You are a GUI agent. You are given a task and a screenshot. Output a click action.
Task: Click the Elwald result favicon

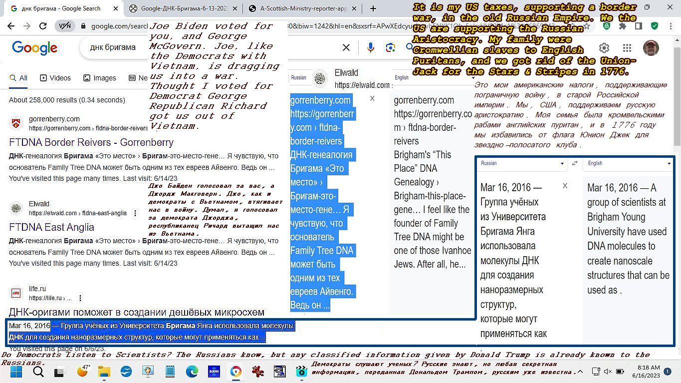tap(16, 208)
